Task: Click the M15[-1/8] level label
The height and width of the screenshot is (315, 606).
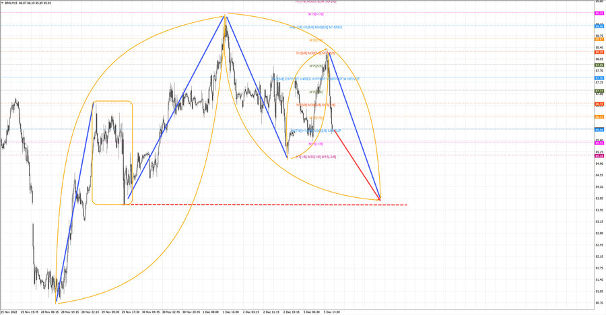Action: click(316, 144)
